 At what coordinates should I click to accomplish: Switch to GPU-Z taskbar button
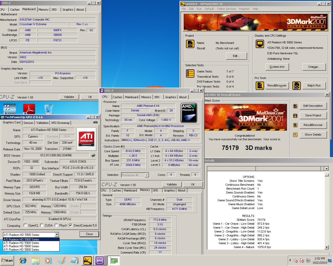(113, 261)
